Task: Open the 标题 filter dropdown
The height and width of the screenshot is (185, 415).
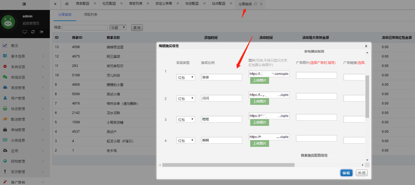Action: coord(118,28)
